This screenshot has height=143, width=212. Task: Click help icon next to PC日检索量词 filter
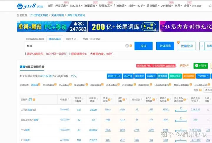(x=170, y=85)
